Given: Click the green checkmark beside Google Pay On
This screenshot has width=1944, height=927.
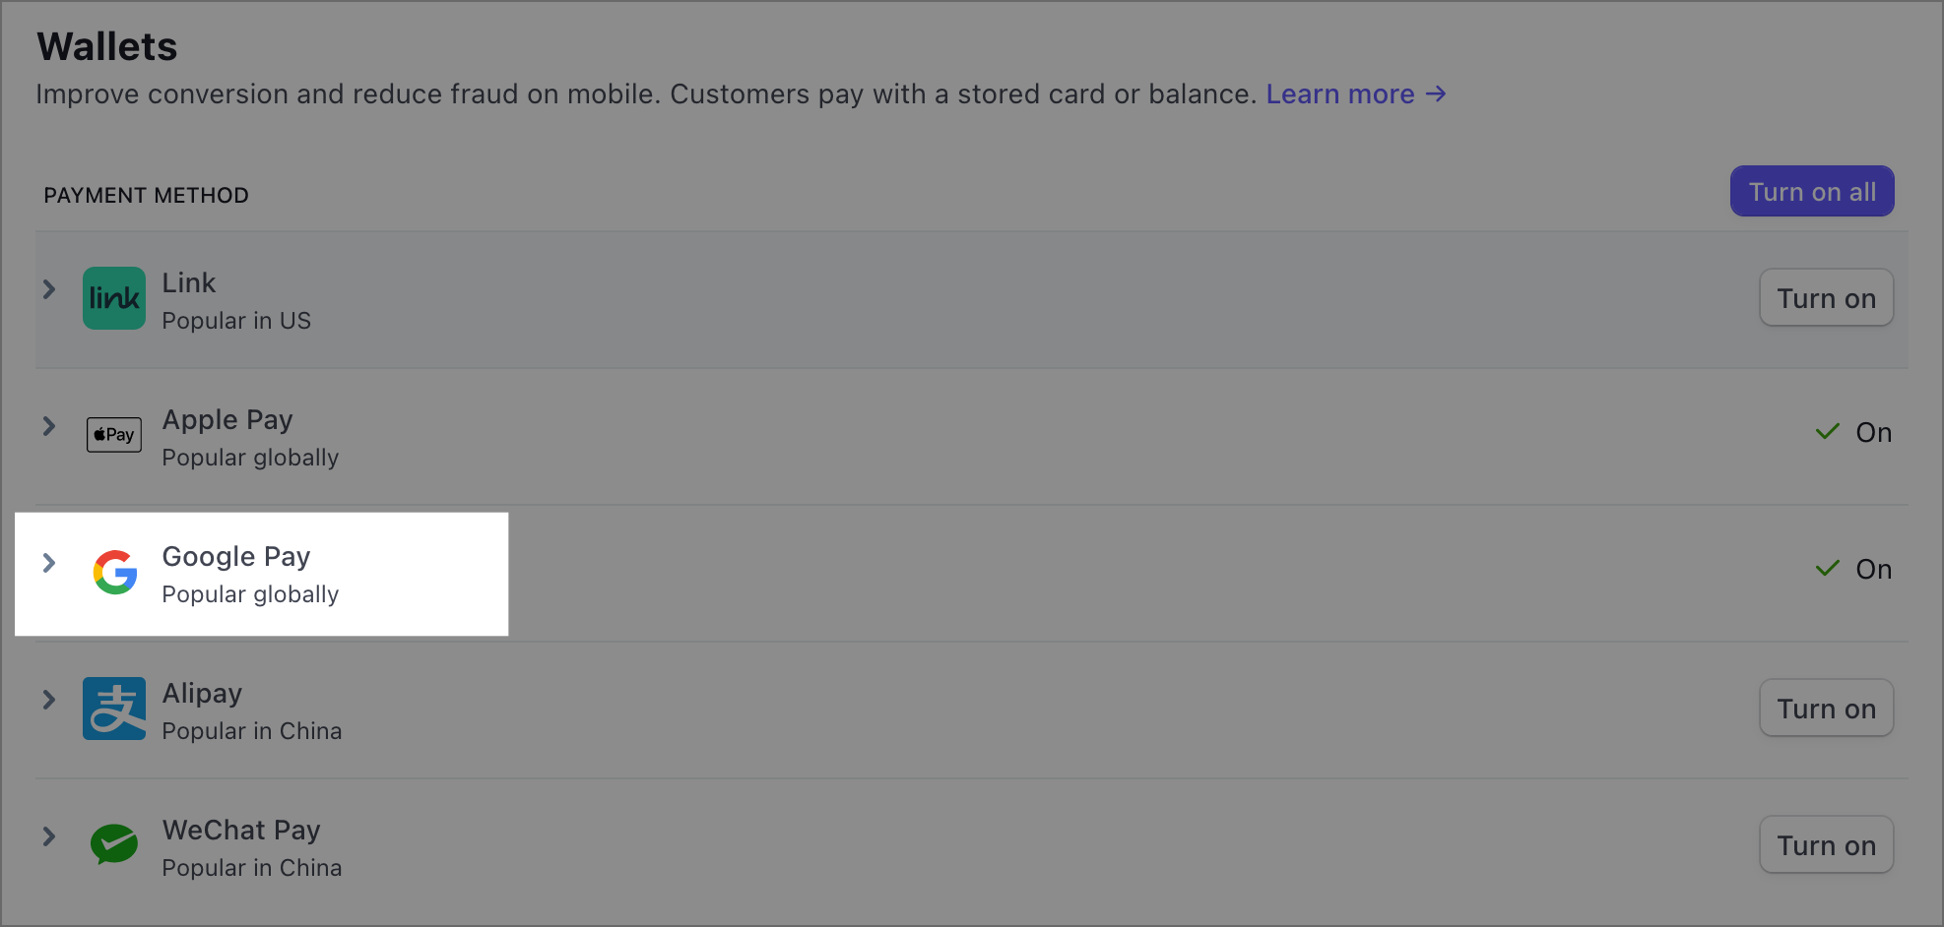Looking at the screenshot, I should point(1828,569).
